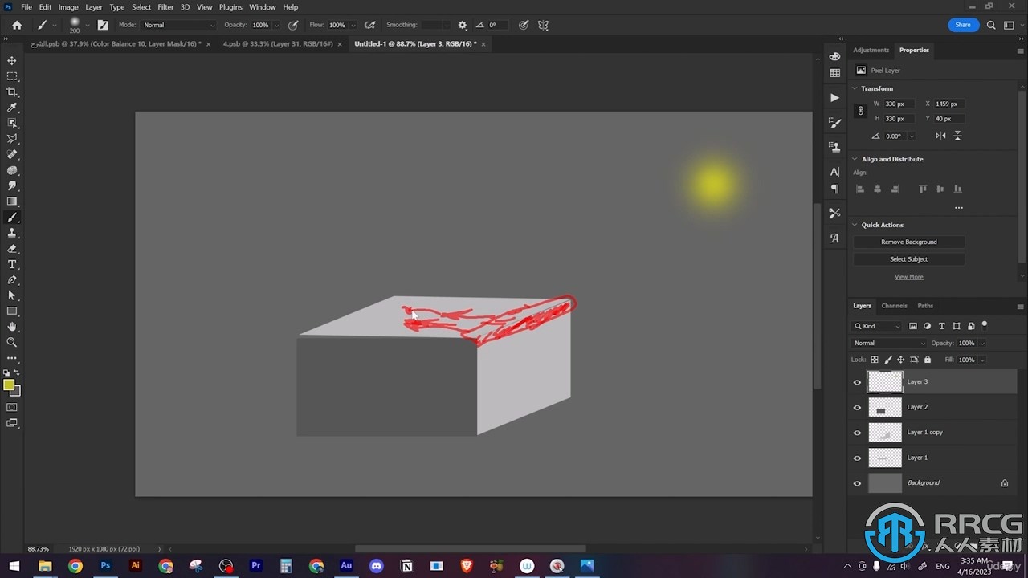Select the Eraser tool
This screenshot has height=578, width=1028.
tap(12, 249)
